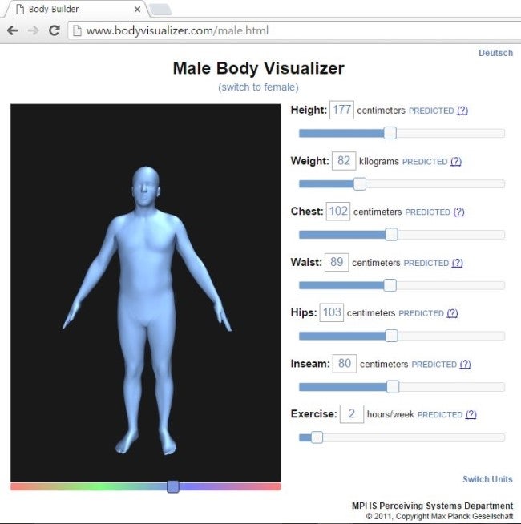The image size is (521, 524).
Task: Click the Hips PREDICTED label
Action: pyautogui.click(x=421, y=314)
